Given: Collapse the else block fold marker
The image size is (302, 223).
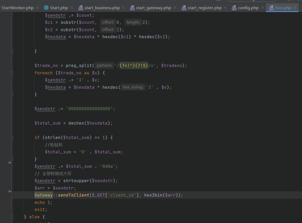Looking at the screenshot, I should click(11, 217).
